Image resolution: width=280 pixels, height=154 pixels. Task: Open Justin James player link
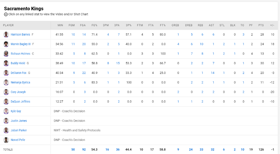coord(19,121)
